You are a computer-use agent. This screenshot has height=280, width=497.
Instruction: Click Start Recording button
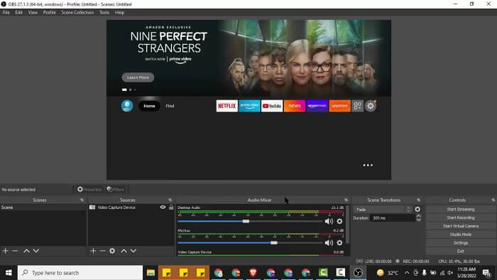[461, 217]
